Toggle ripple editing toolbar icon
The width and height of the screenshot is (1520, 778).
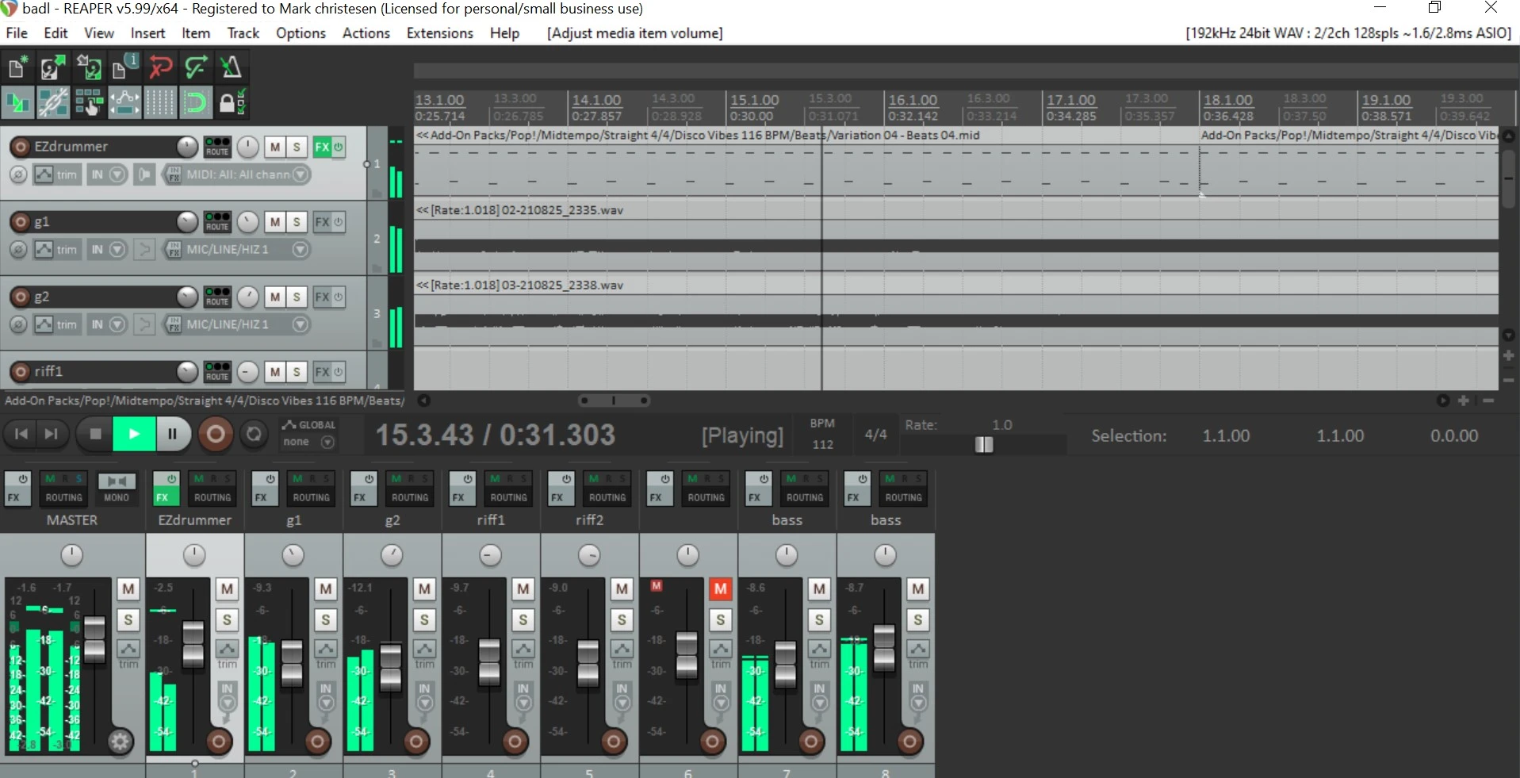[x=89, y=102]
